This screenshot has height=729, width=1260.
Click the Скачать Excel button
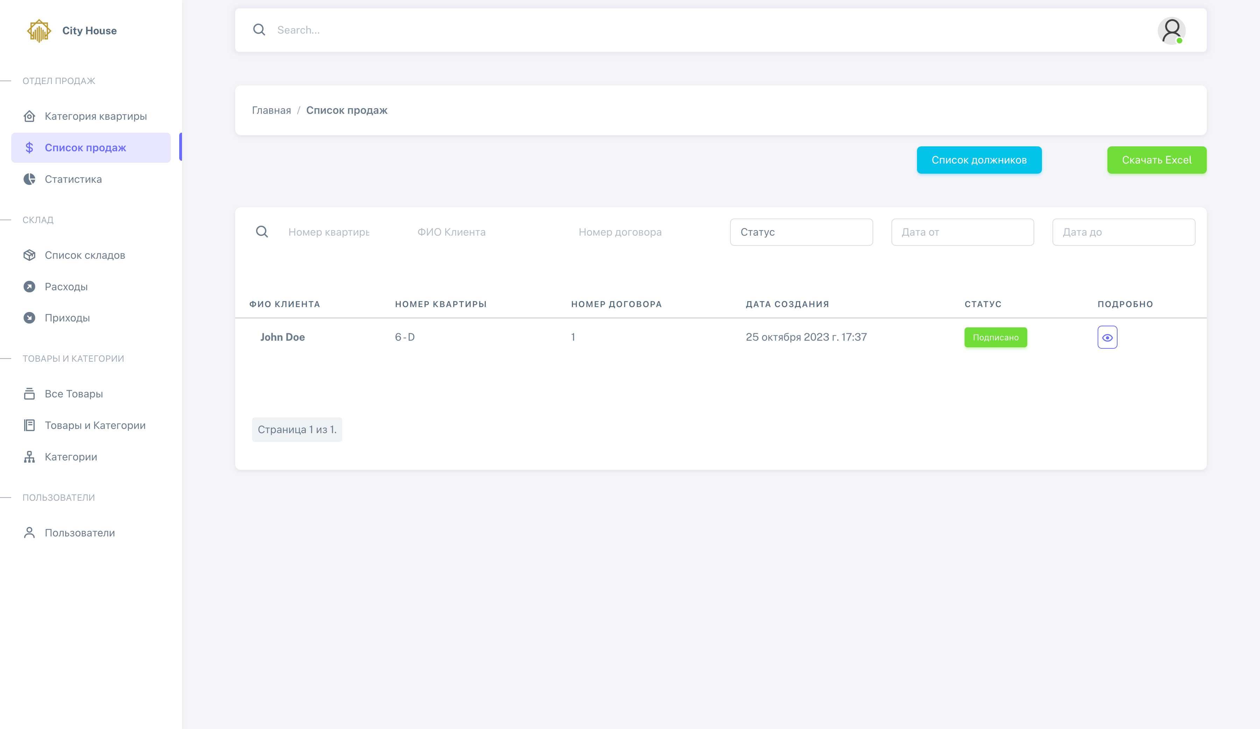[1156, 160]
